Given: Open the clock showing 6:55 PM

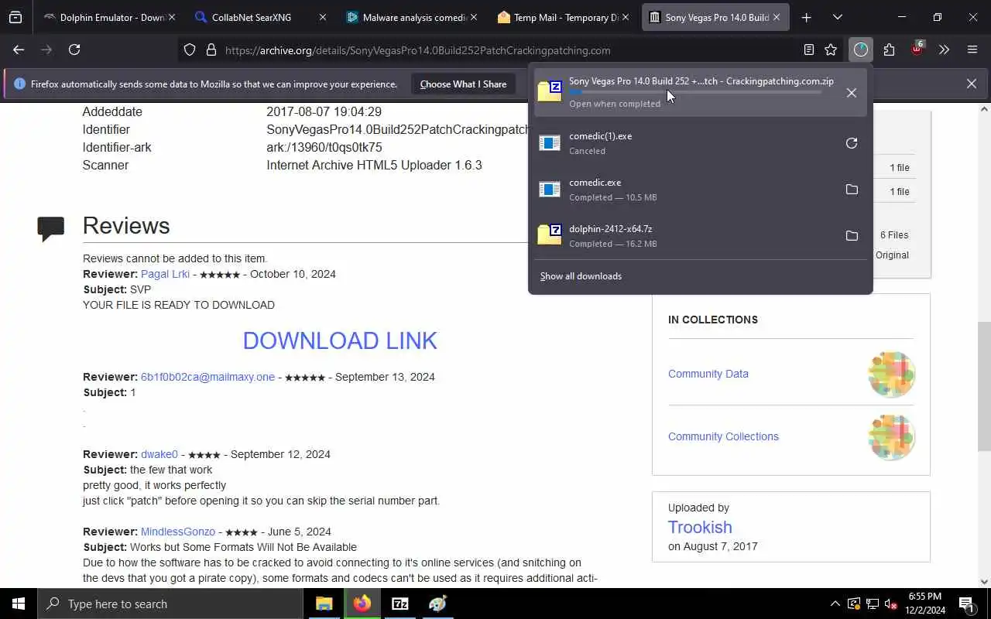Looking at the screenshot, I should (x=925, y=604).
